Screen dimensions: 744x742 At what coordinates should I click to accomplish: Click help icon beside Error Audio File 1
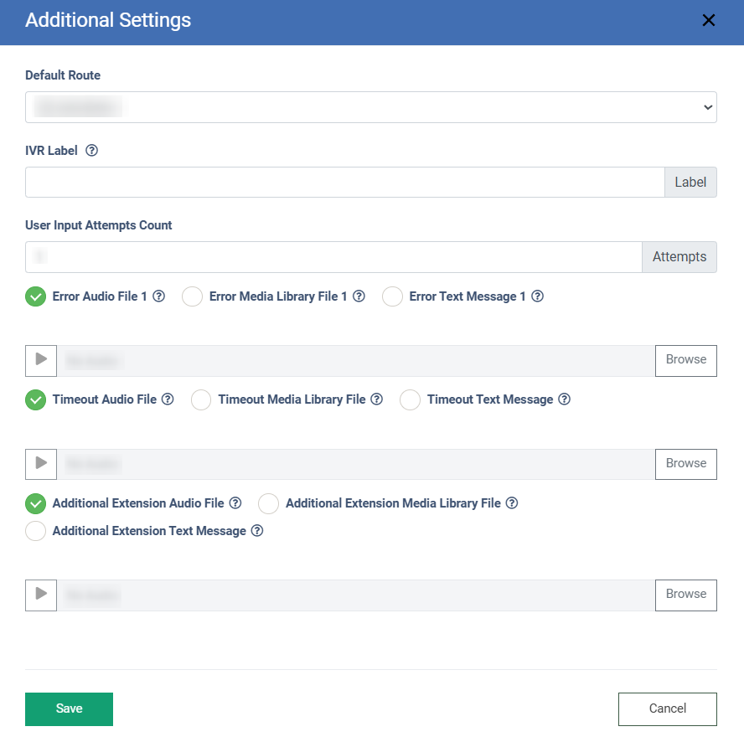point(158,296)
